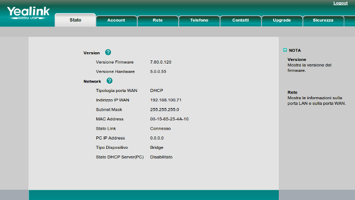Click the Stato DHCP Server(PC) label
The image size is (355, 200).
(x=120, y=157)
